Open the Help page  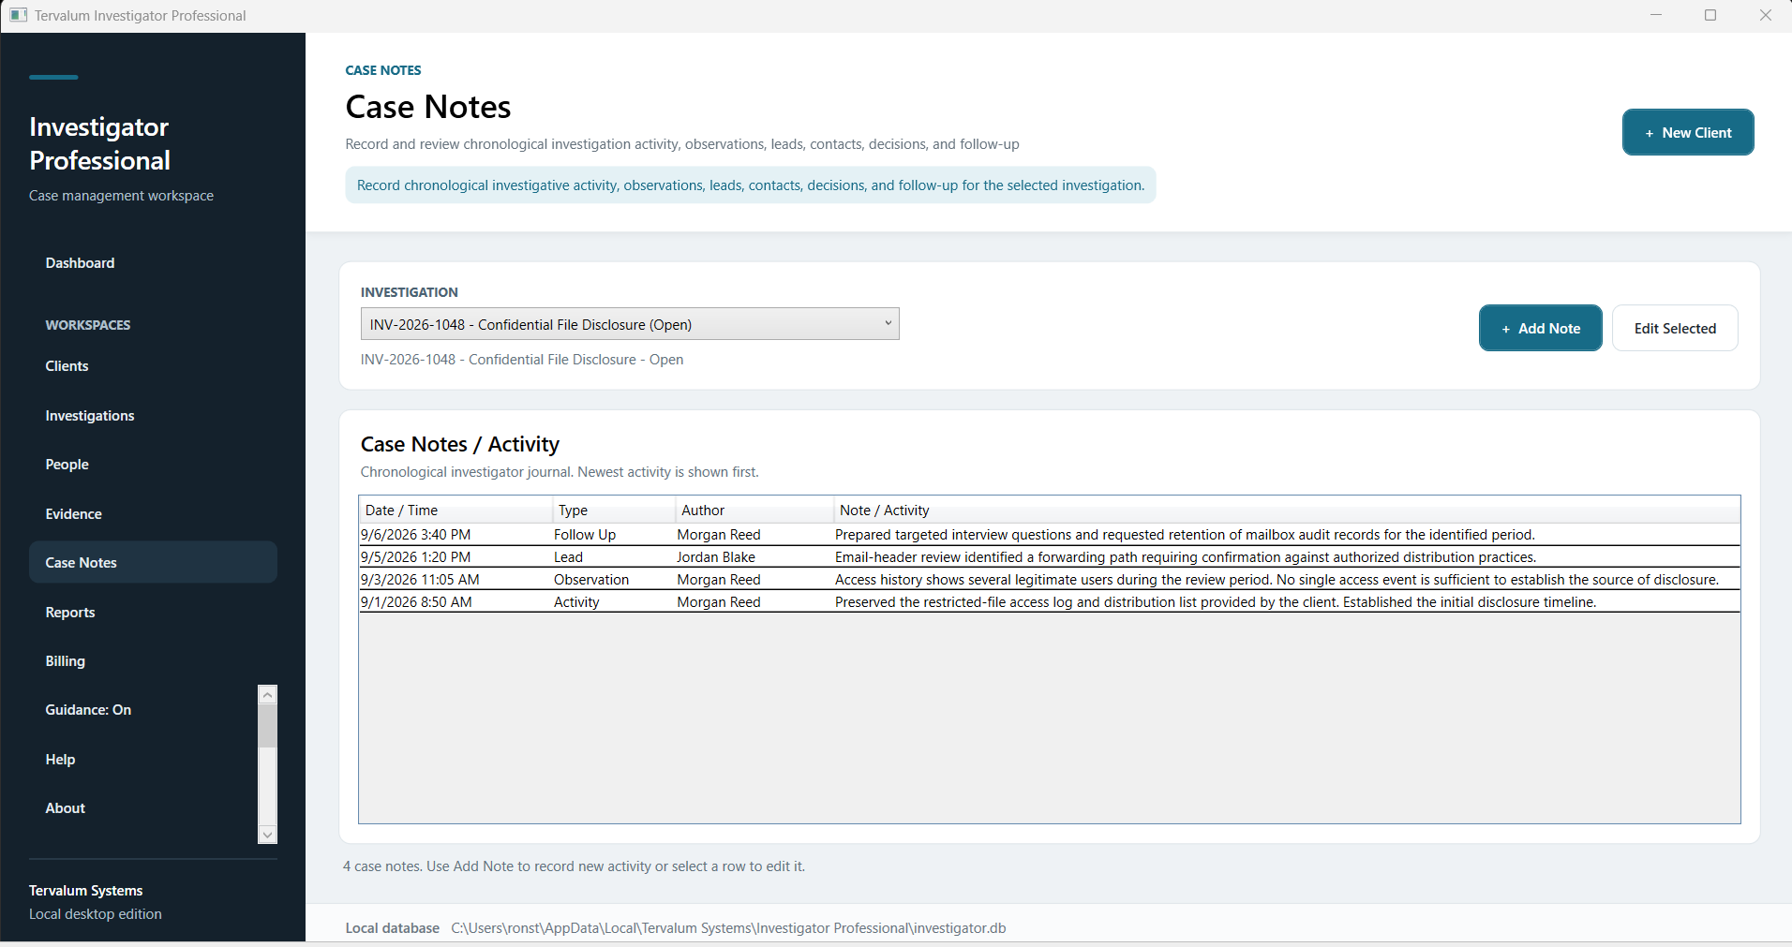coord(141,760)
